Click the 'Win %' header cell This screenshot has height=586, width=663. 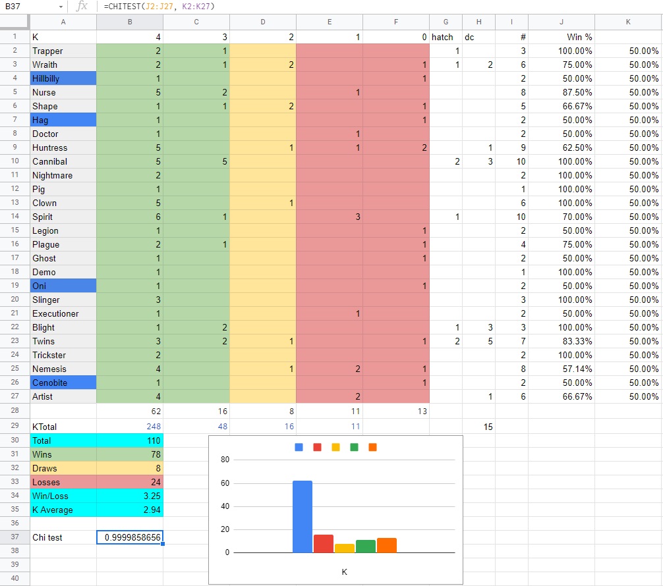[561, 37]
